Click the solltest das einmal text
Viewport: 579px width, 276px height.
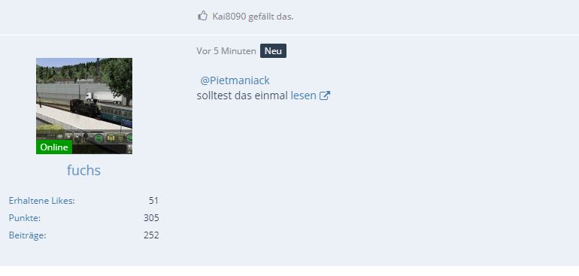tap(242, 96)
